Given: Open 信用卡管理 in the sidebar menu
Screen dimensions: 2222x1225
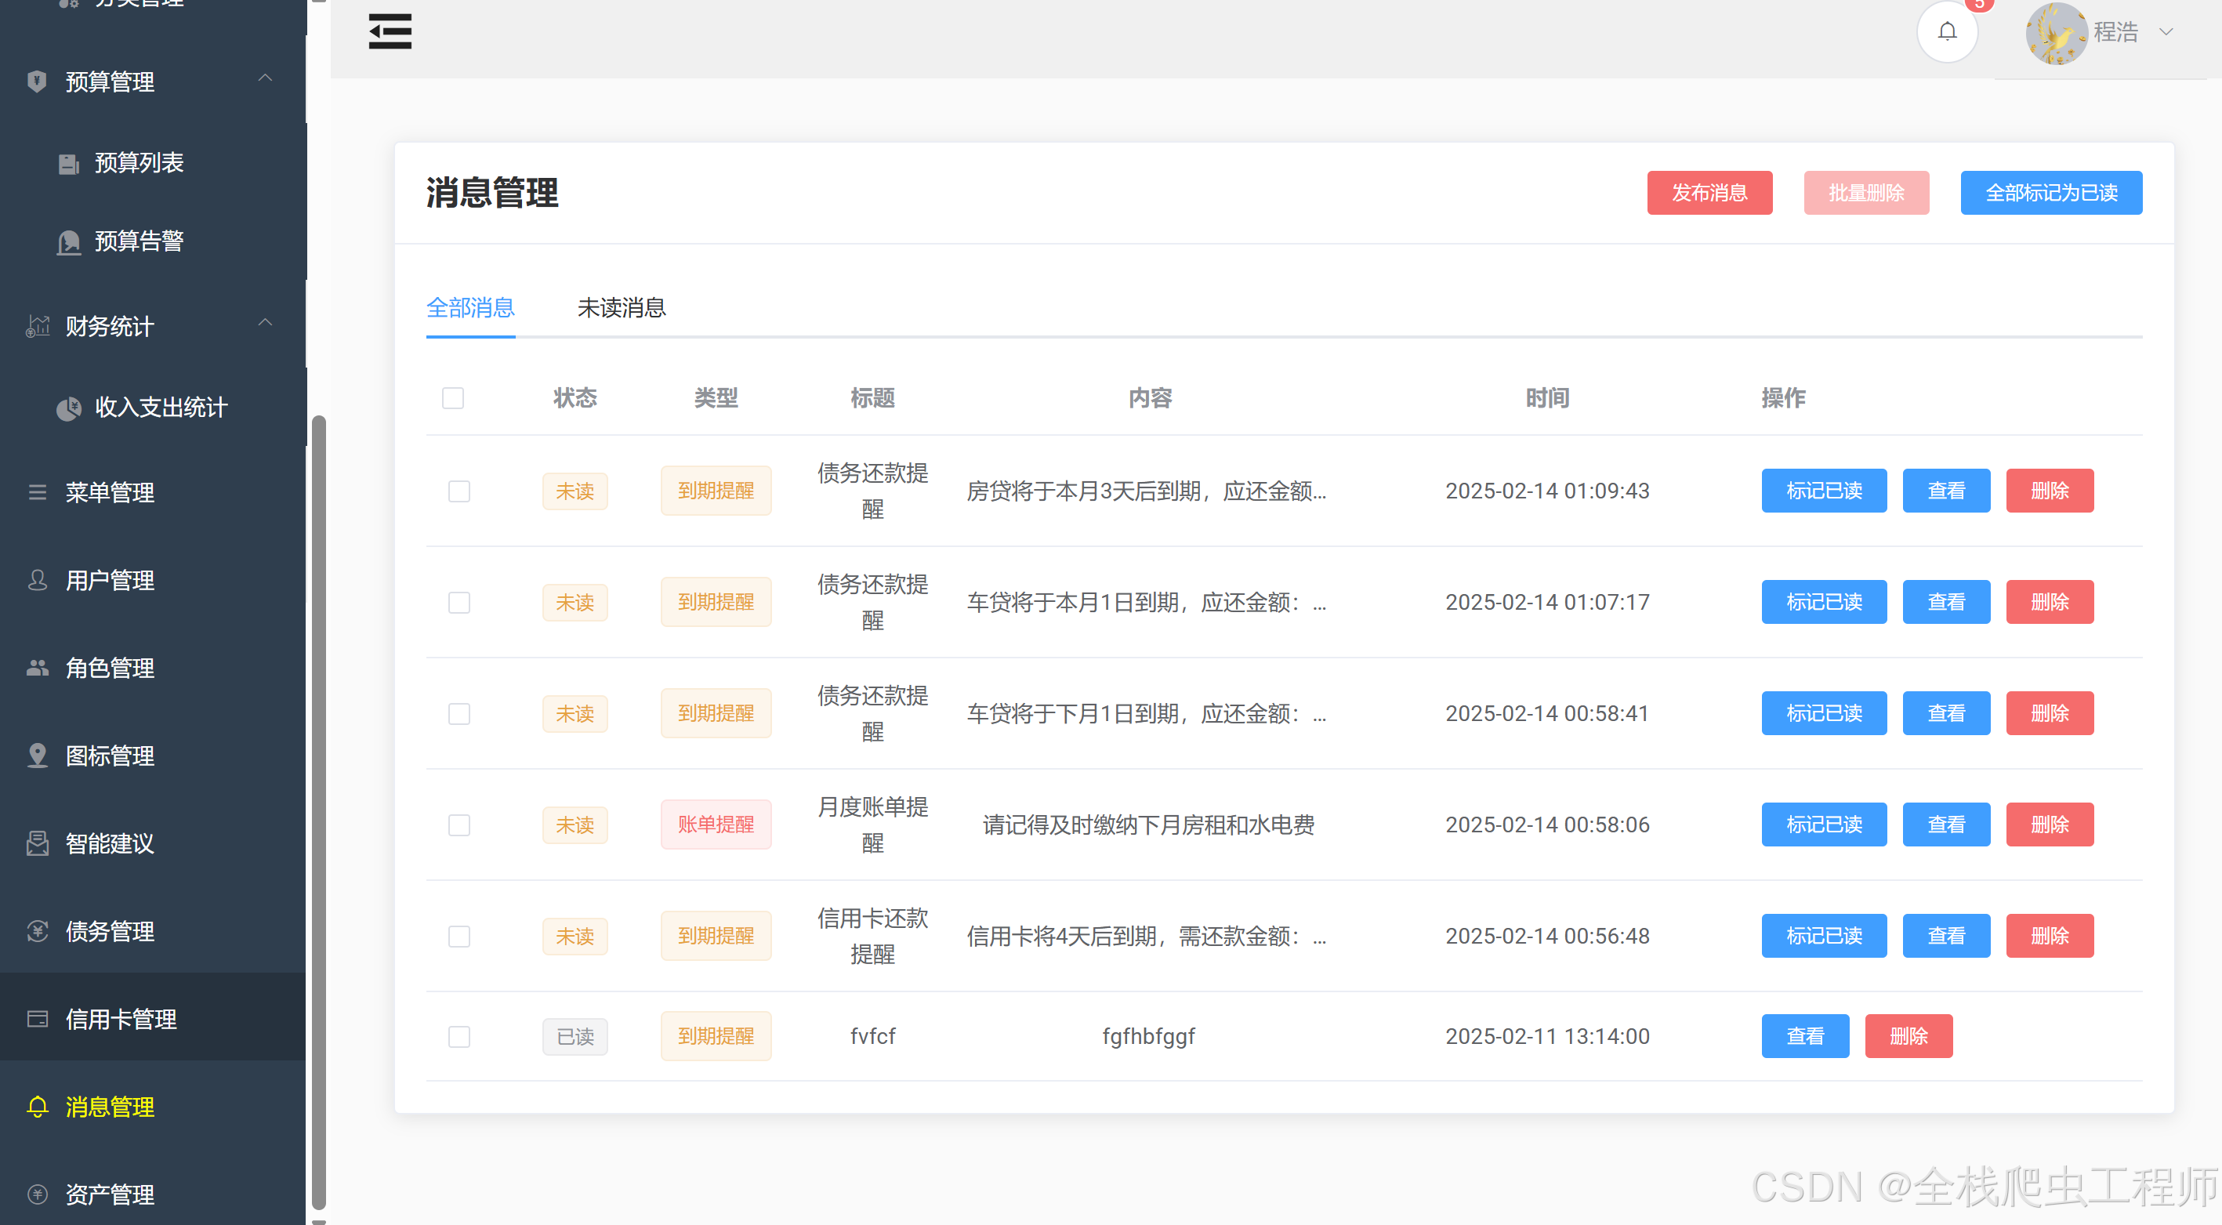Looking at the screenshot, I should [121, 1019].
